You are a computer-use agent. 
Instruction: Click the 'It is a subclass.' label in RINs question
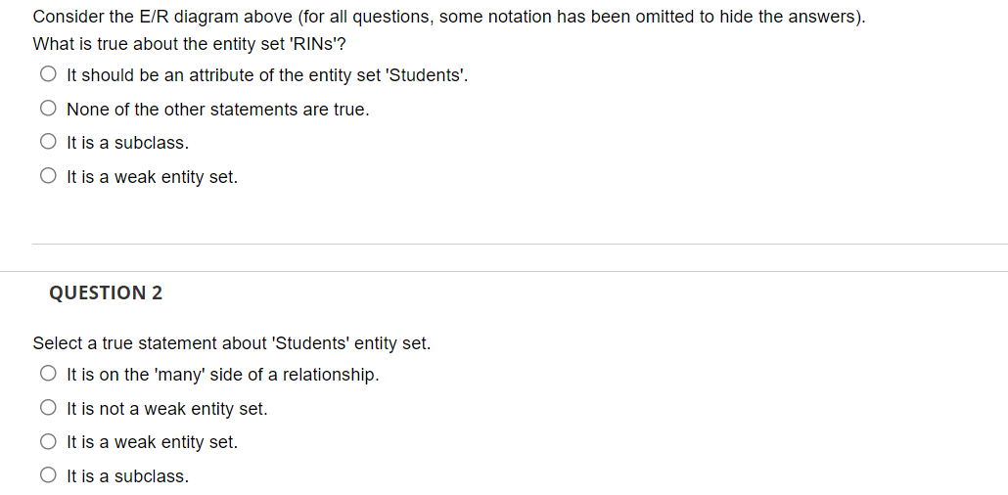pyautogui.click(x=127, y=143)
